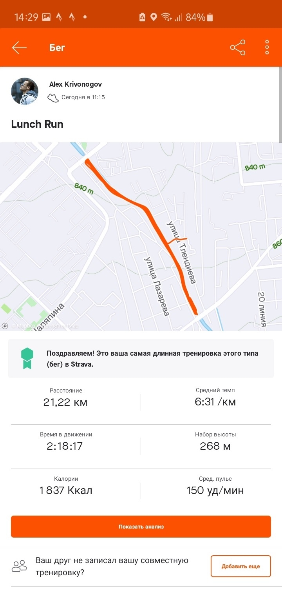Screen dimensions: 282x596
Task: Tap the friends group icon
Action: tap(19, 566)
